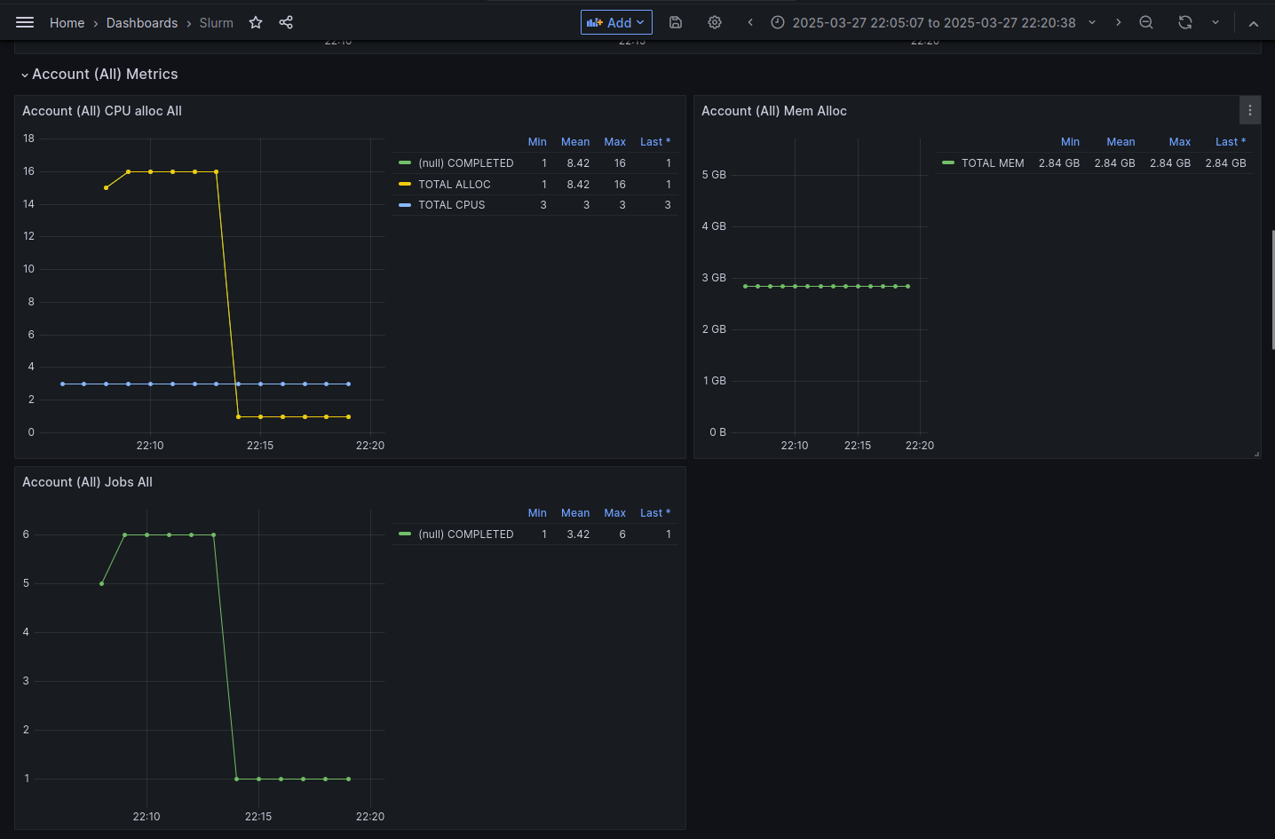The image size is (1275, 839).
Task: Sort Mem Alloc legend by Min
Action: [x=1070, y=142]
